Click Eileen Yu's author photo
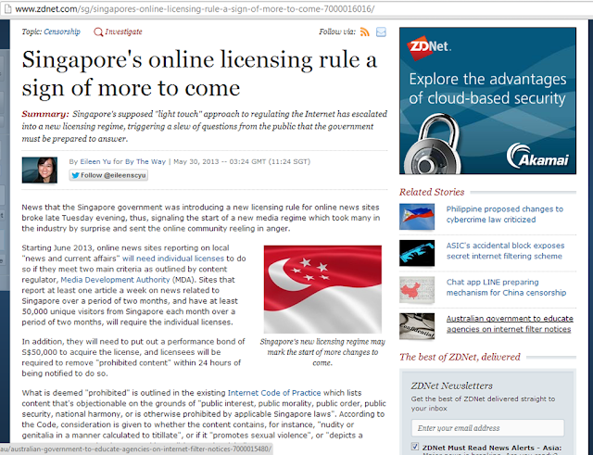 pos(39,171)
